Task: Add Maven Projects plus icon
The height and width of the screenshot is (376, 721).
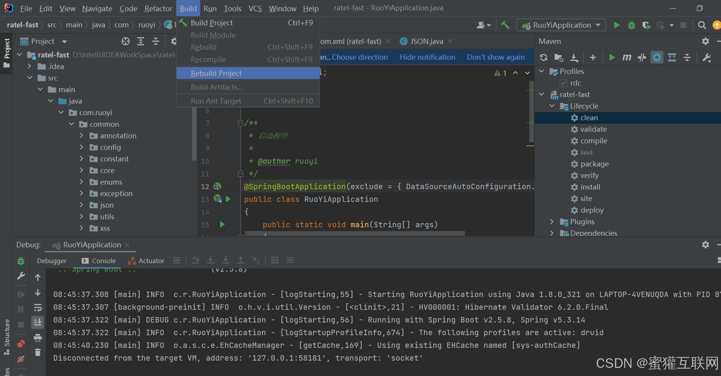Action: tap(593, 57)
